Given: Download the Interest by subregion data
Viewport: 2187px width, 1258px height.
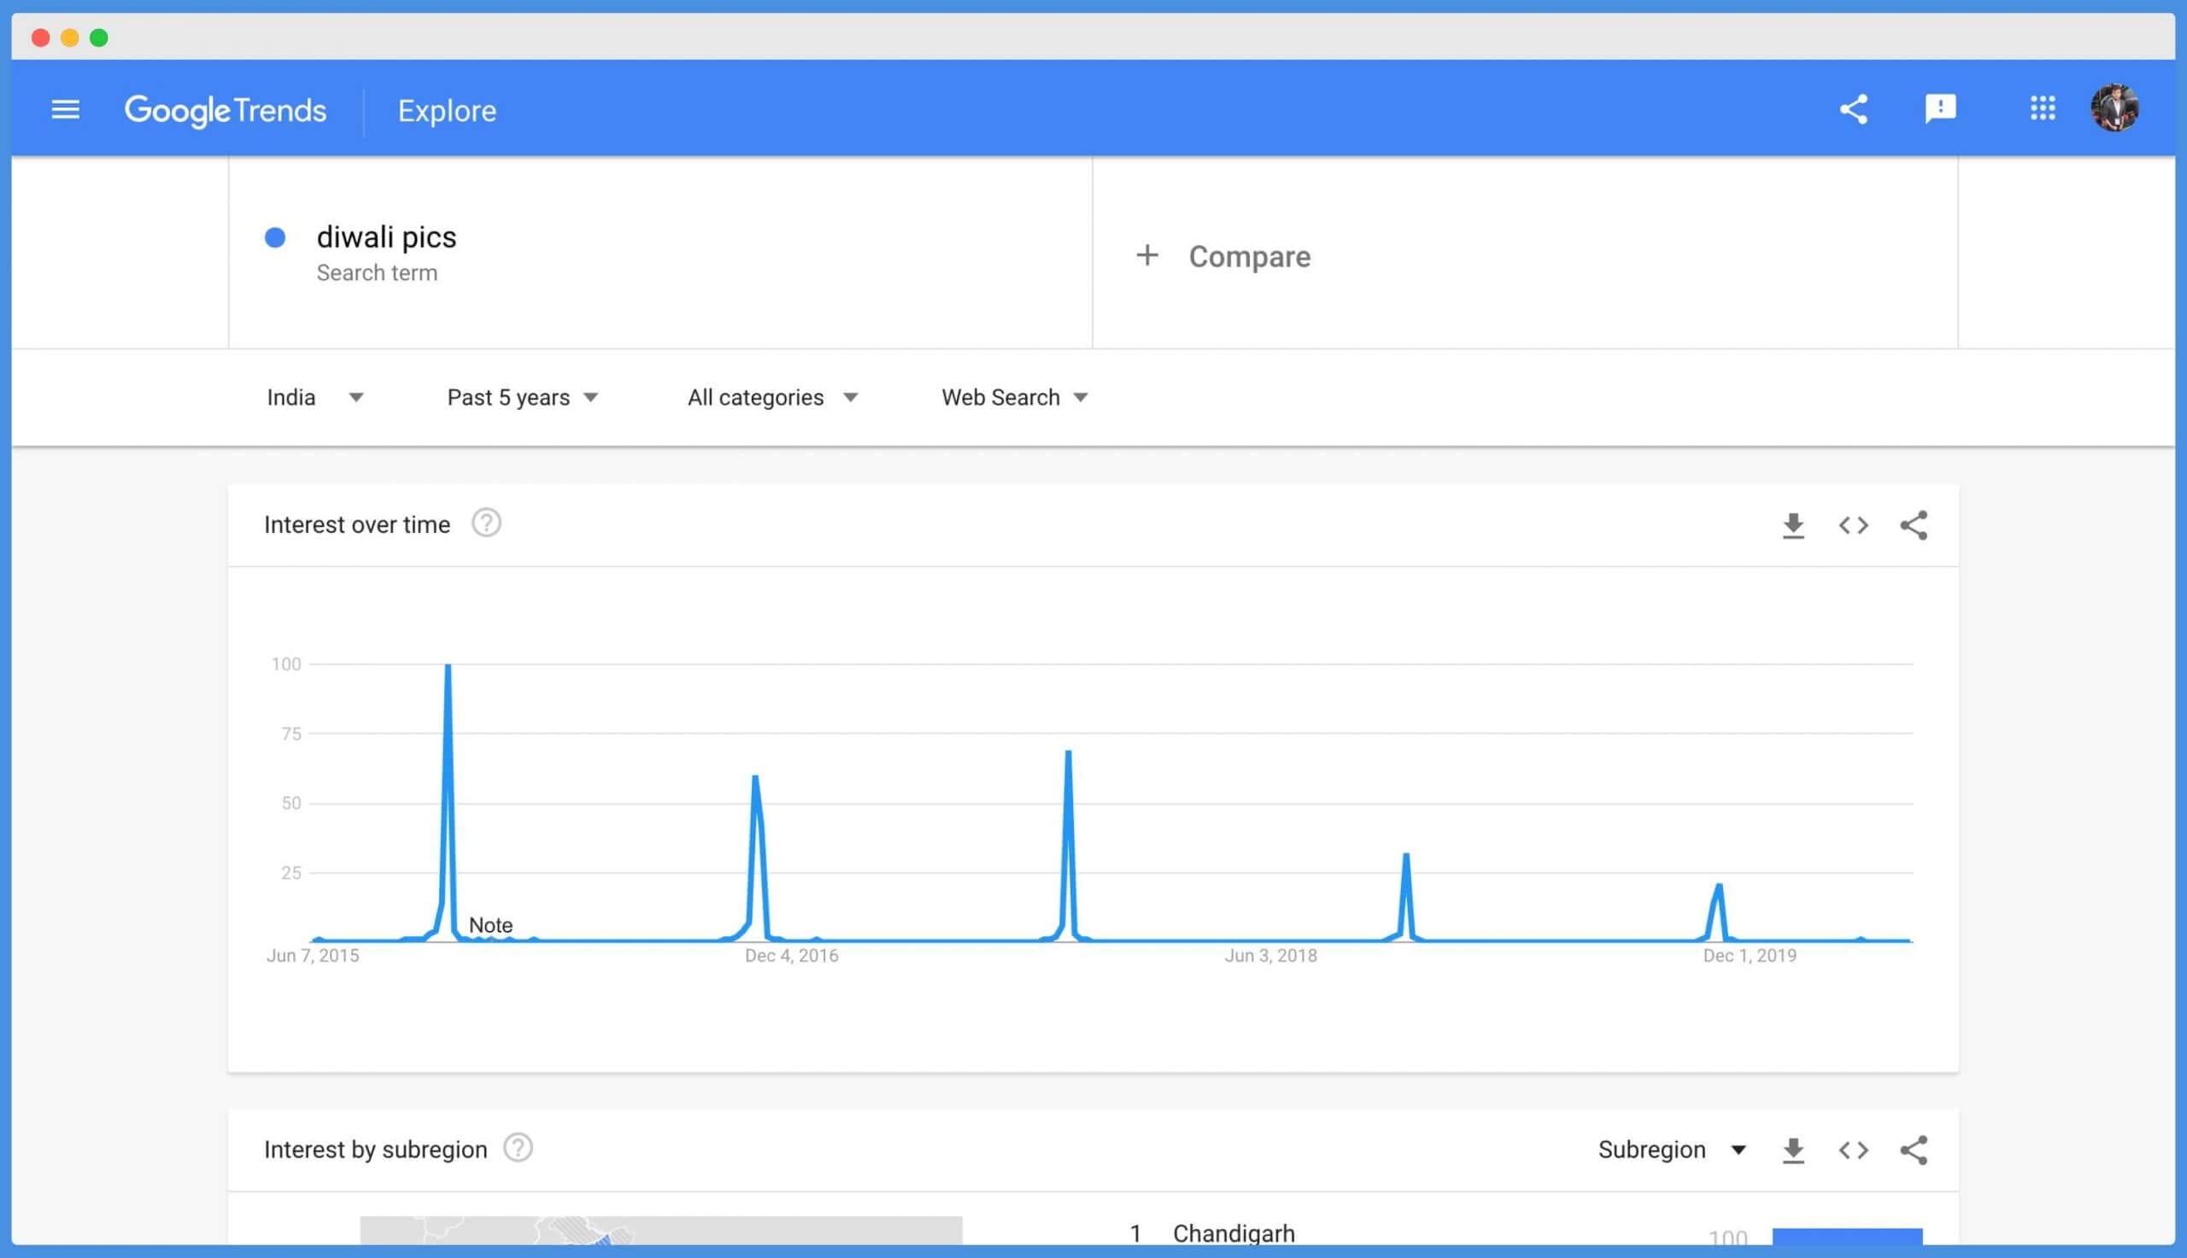Looking at the screenshot, I should click(1793, 1150).
